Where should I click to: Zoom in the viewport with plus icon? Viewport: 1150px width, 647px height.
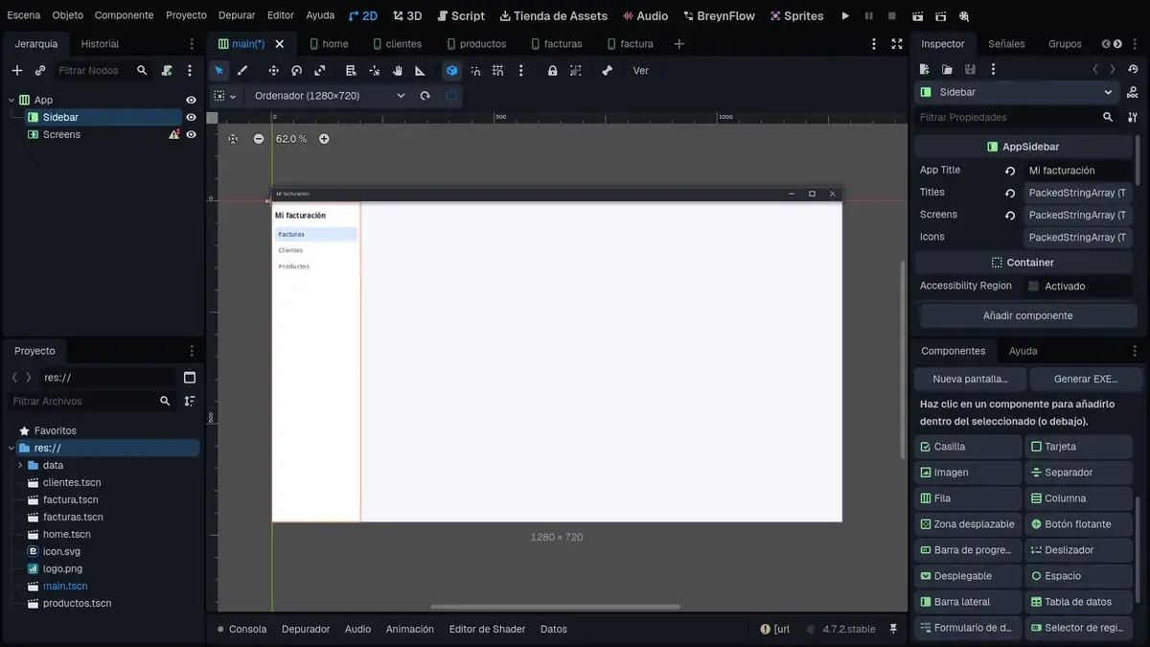pyautogui.click(x=324, y=139)
